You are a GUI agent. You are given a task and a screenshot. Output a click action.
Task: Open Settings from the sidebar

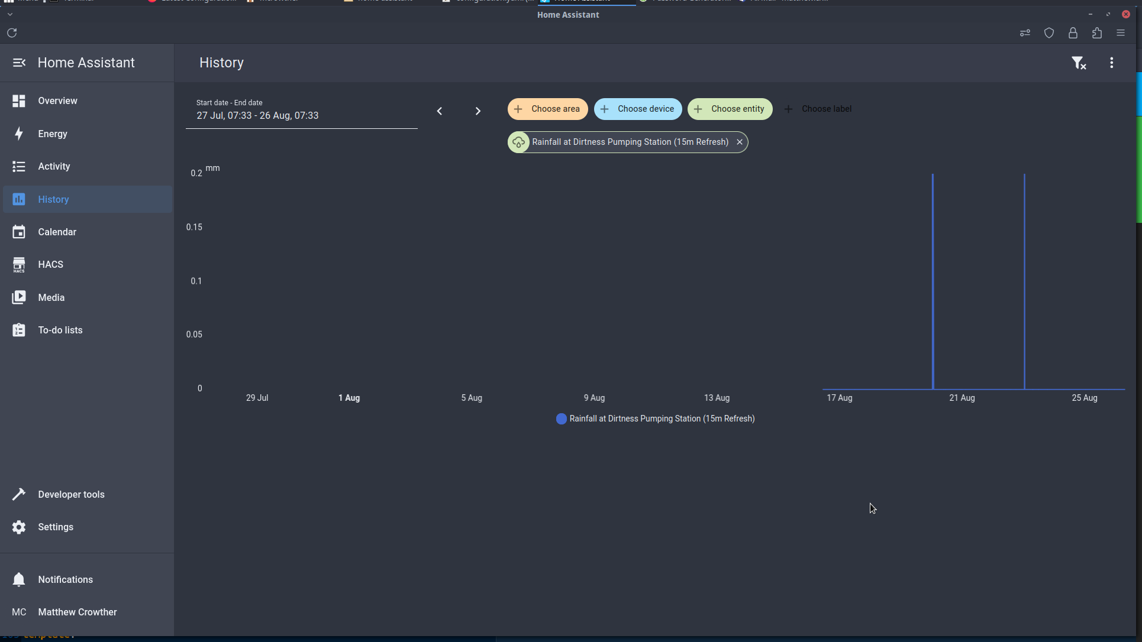[56, 527]
